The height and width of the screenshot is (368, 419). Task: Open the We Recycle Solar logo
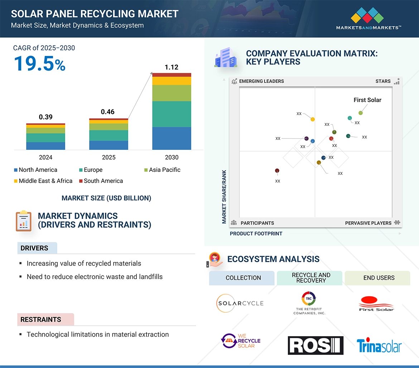(x=240, y=341)
